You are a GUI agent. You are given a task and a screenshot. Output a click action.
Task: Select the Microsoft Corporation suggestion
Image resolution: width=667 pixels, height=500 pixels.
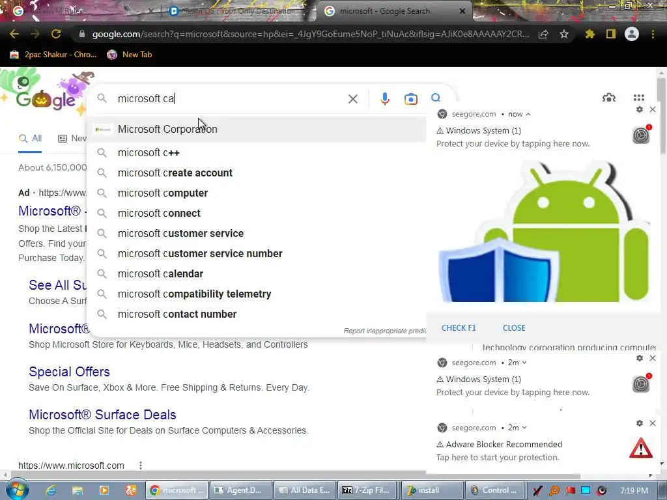pos(257,130)
